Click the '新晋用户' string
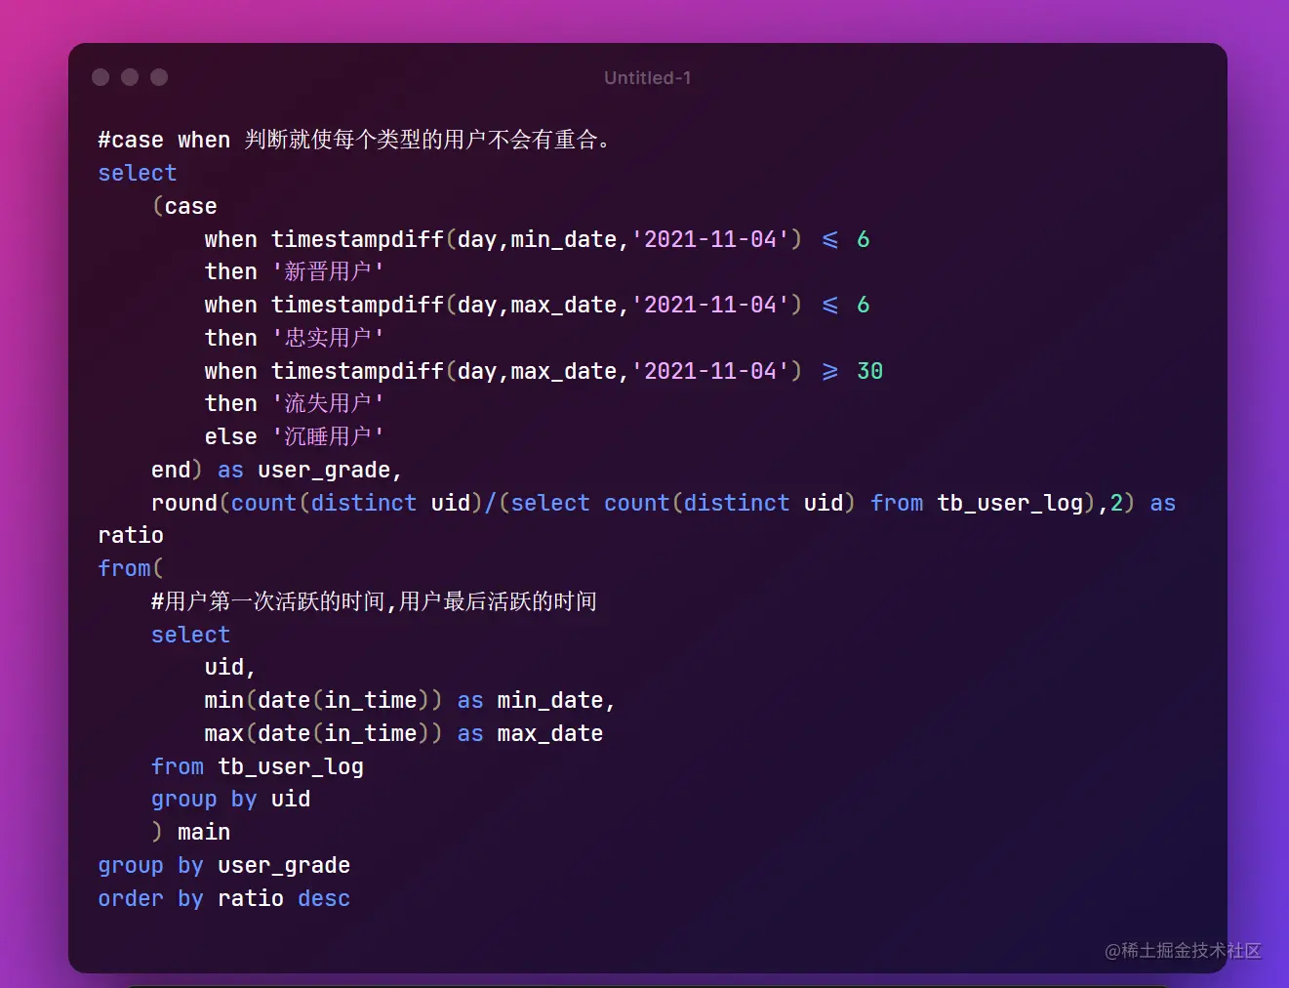Viewport: 1289px width, 988px height. pyautogui.click(x=328, y=271)
